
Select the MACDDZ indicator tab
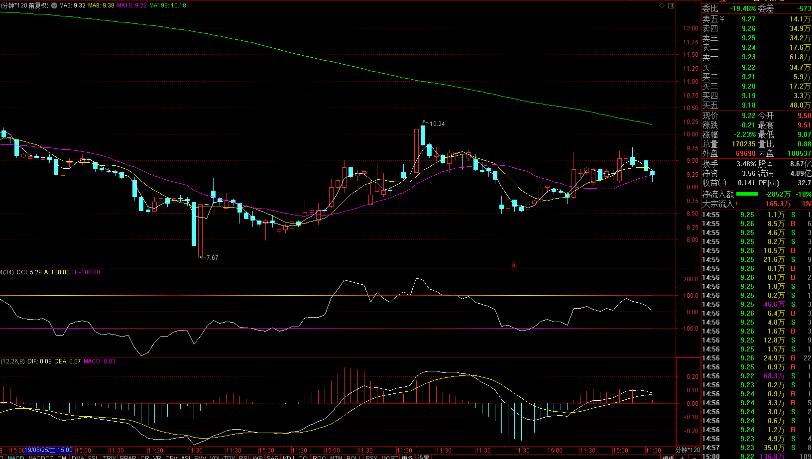pyautogui.click(x=40, y=457)
